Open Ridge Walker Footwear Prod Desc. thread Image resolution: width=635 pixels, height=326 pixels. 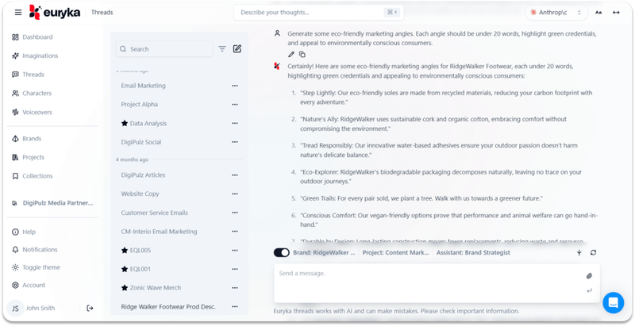pyautogui.click(x=168, y=307)
